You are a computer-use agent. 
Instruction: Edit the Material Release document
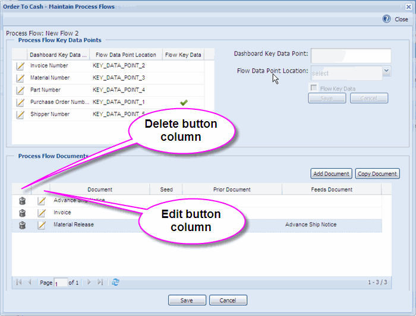coord(42,225)
